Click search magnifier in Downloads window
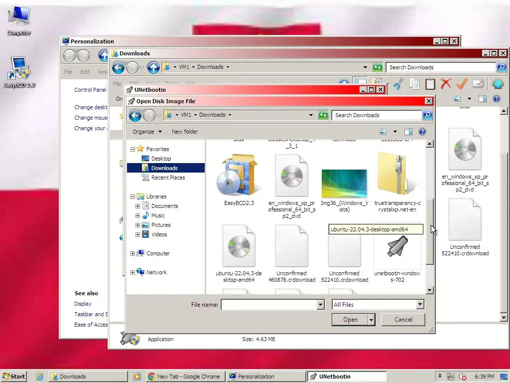The image size is (510, 383). 502,67
